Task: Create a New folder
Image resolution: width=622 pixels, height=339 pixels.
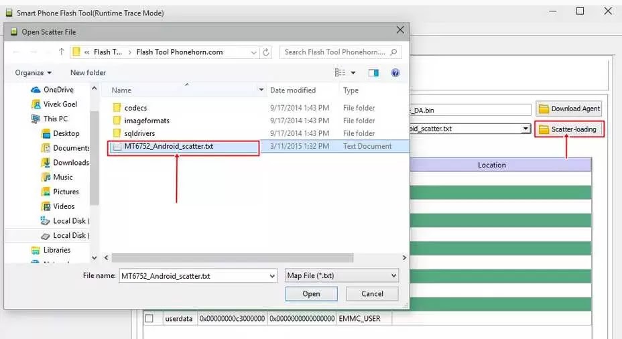Action: [88, 72]
